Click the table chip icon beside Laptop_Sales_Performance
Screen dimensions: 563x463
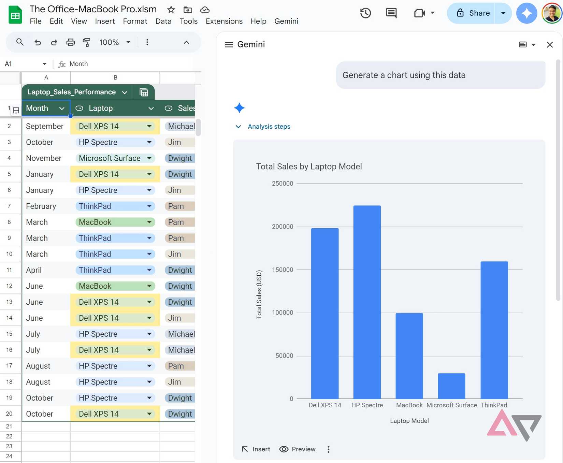point(144,92)
